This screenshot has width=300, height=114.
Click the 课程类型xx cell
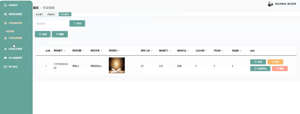[x=96, y=66]
